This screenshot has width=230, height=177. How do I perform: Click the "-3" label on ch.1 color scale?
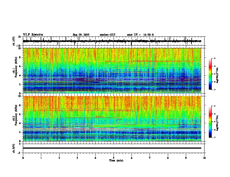pos(214,58)
